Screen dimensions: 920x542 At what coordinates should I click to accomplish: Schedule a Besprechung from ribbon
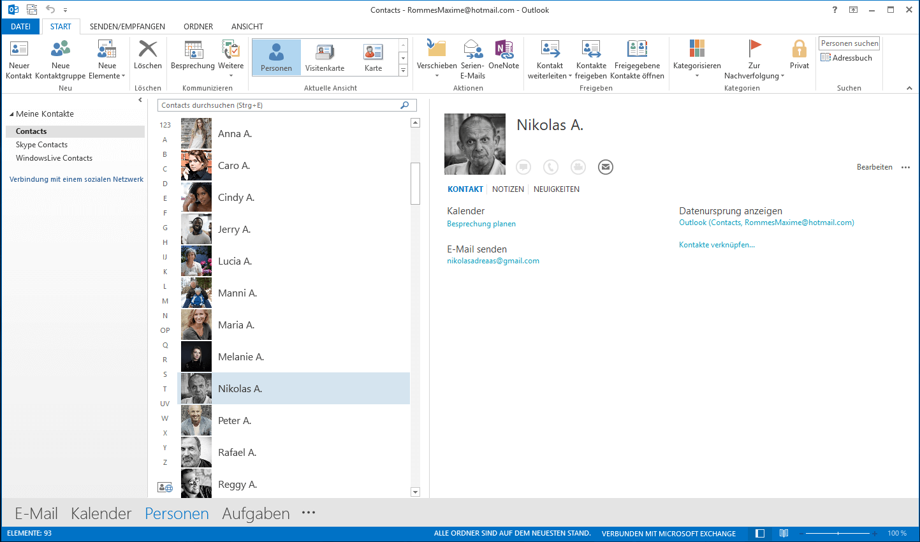pos(193,55)
